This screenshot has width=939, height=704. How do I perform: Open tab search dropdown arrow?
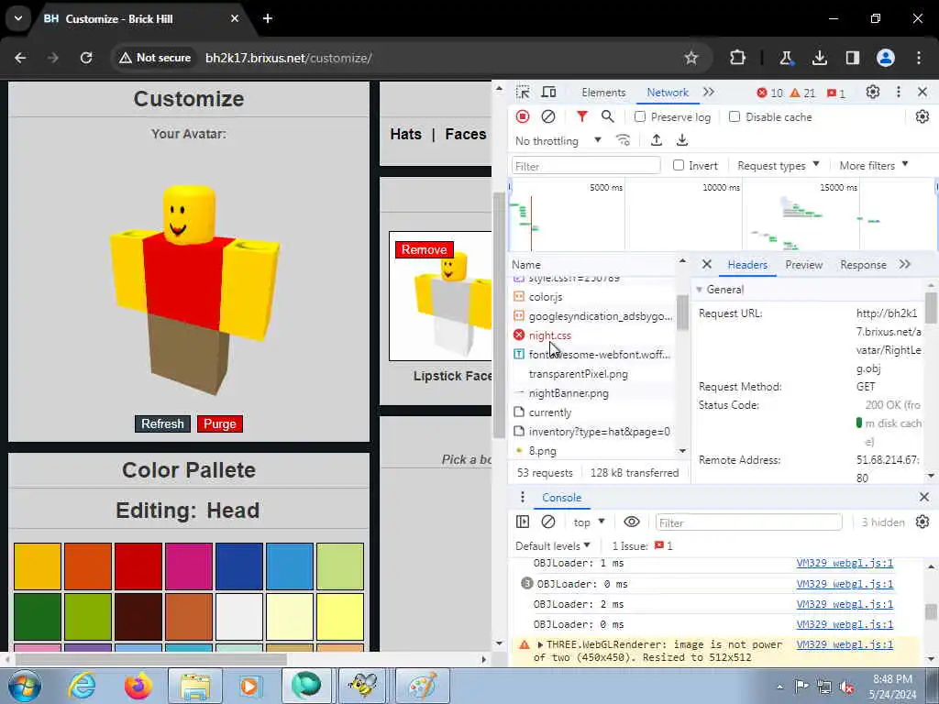(x=18, y=18)
